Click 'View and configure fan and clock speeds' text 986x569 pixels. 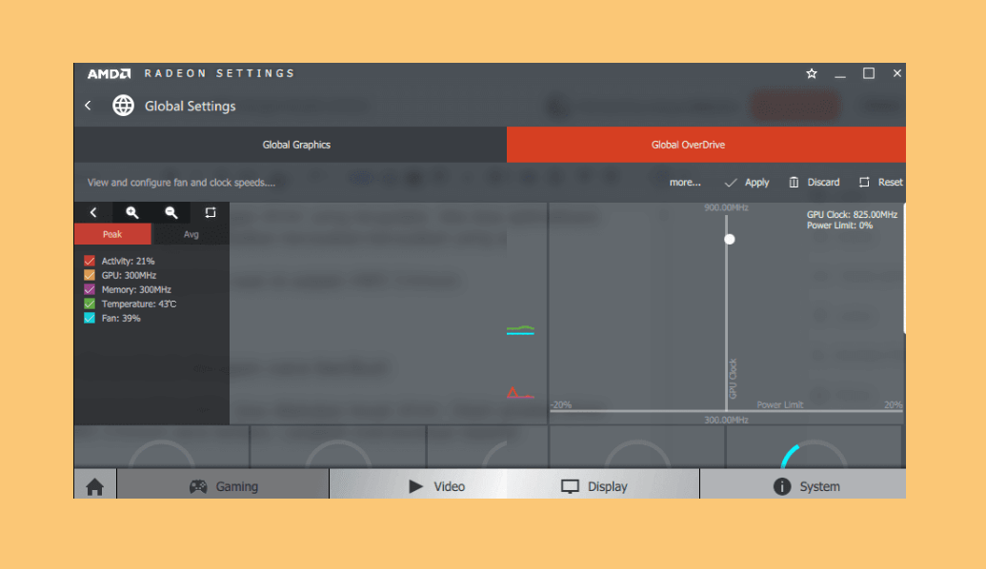(181, 182)
